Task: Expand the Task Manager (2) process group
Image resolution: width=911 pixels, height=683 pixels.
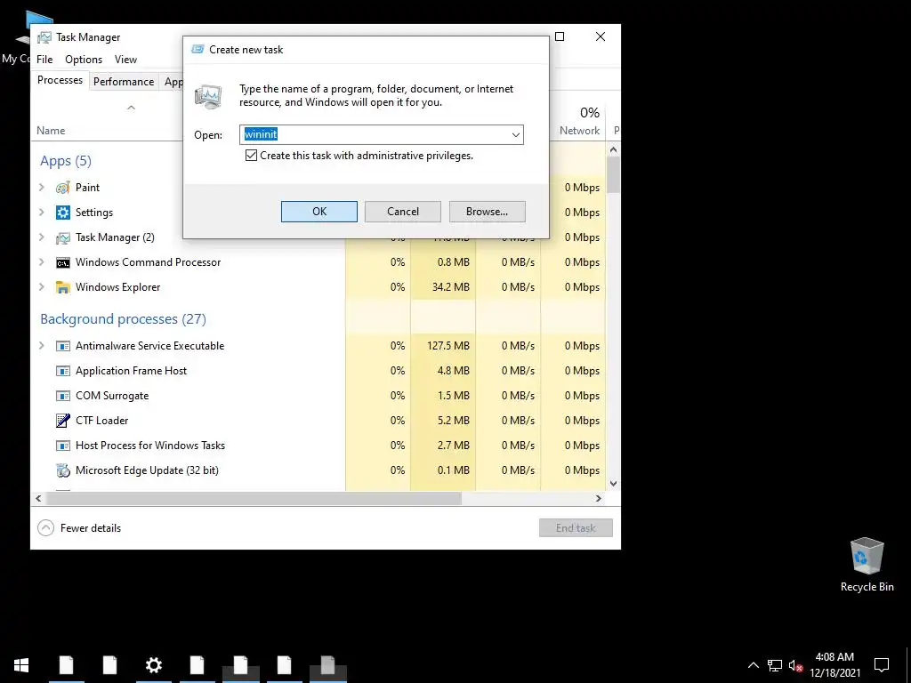Action: click(x=41, y=237)
